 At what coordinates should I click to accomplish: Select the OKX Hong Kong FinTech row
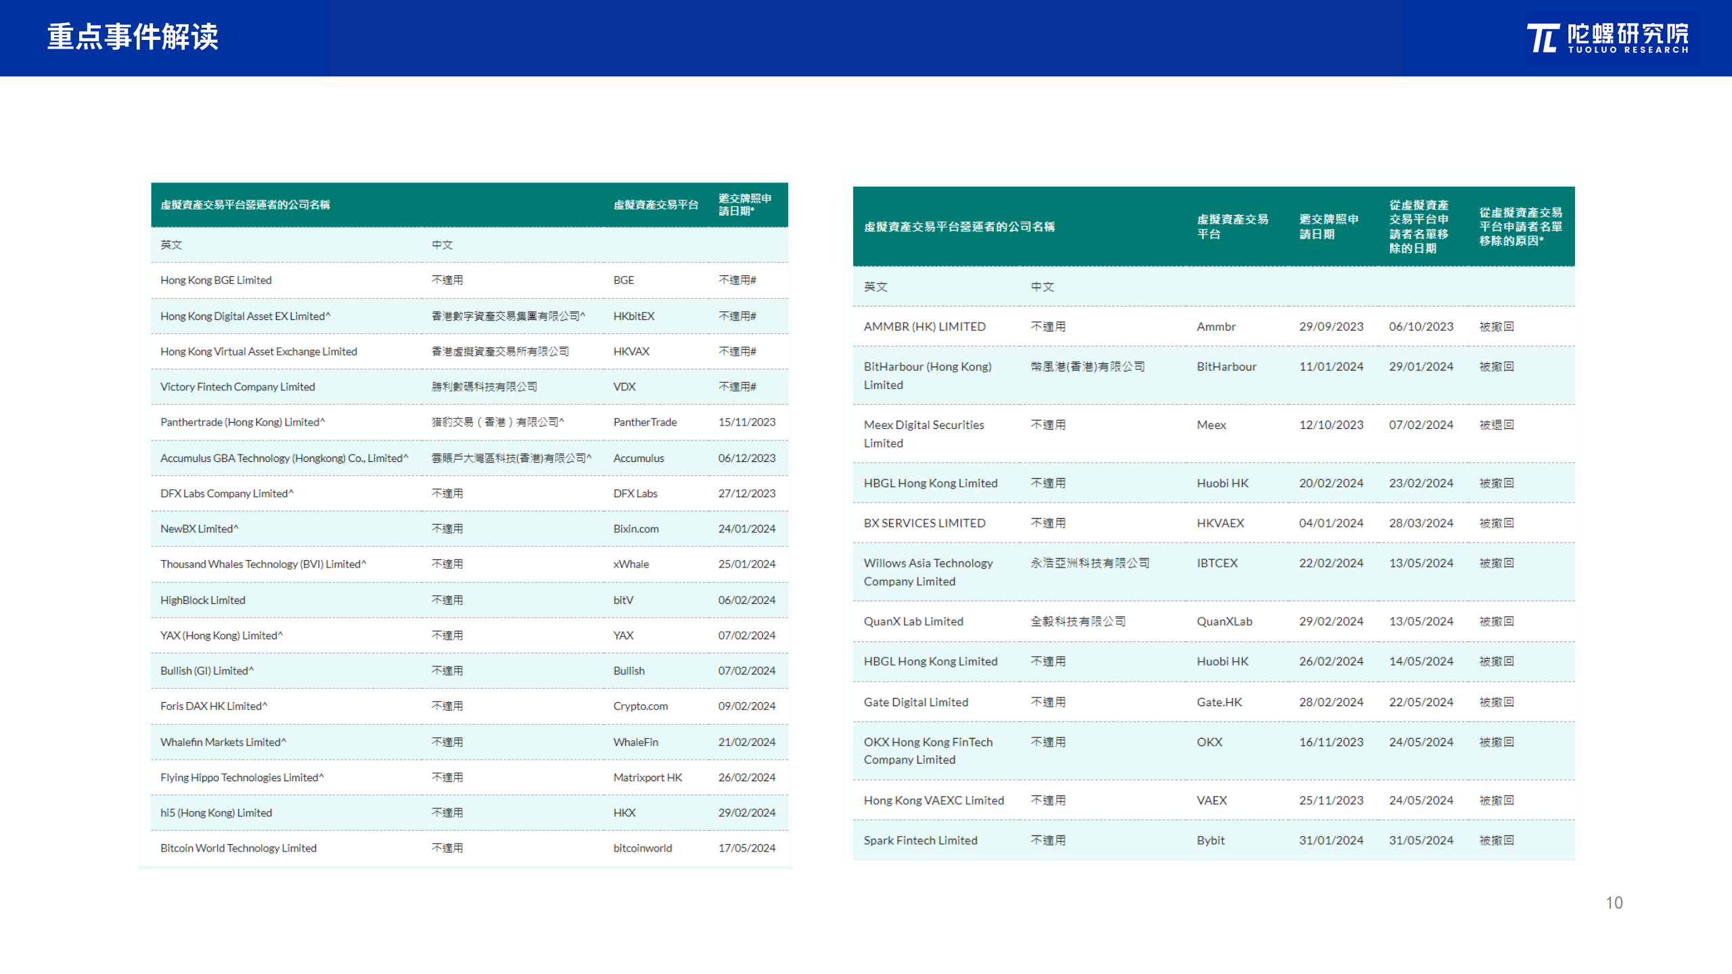(x=928, y=751)
